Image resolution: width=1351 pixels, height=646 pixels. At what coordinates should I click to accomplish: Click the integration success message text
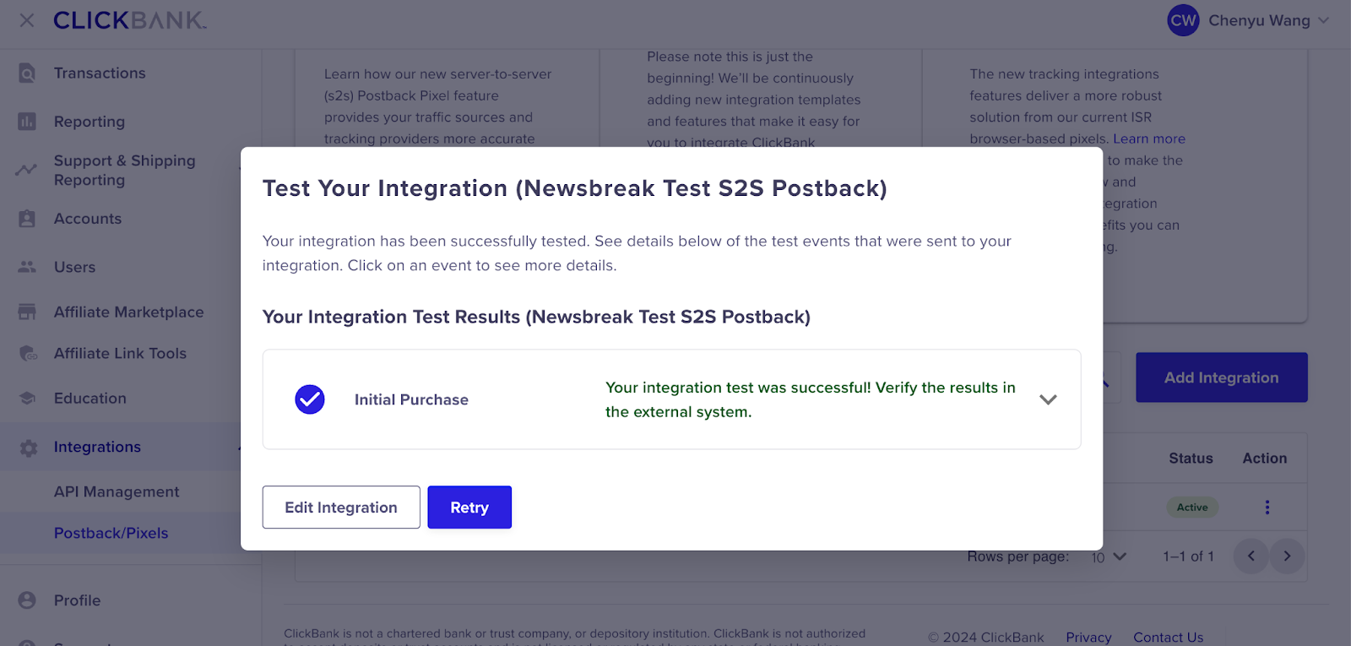click(811, 399)
